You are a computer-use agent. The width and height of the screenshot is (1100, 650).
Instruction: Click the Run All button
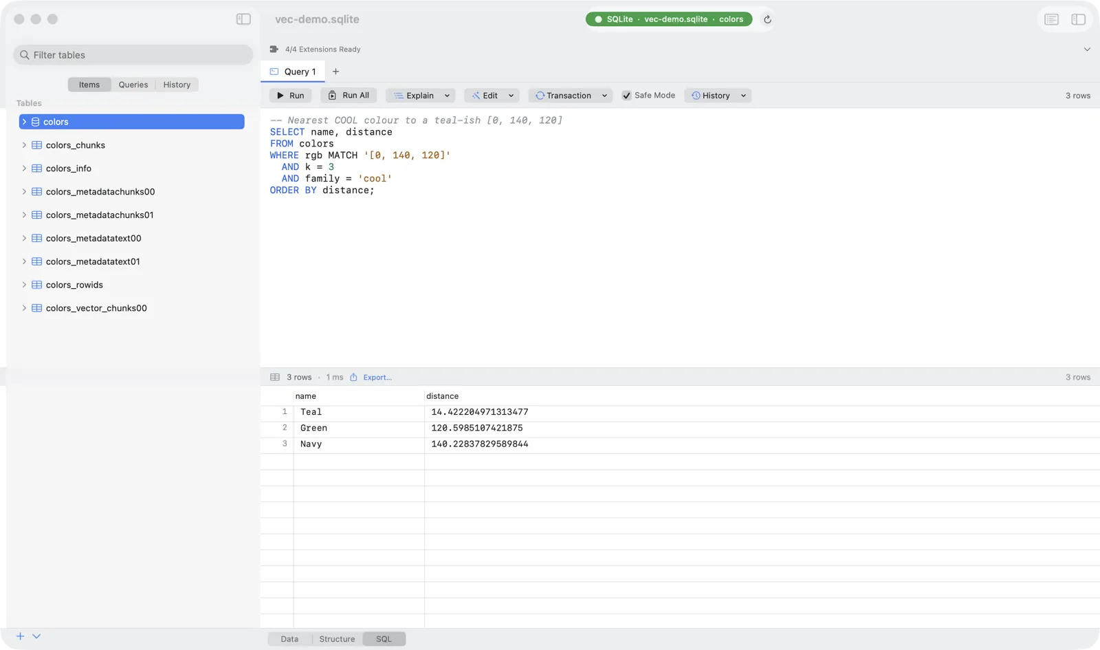pos(349,96)
